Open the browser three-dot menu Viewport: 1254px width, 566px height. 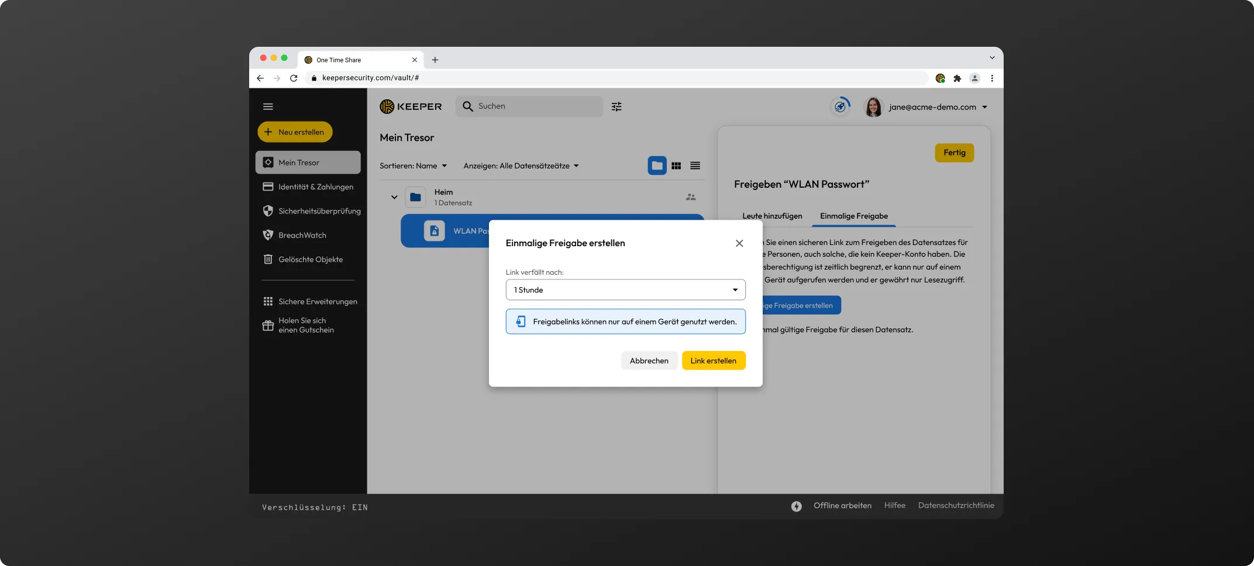click(992, 78)
